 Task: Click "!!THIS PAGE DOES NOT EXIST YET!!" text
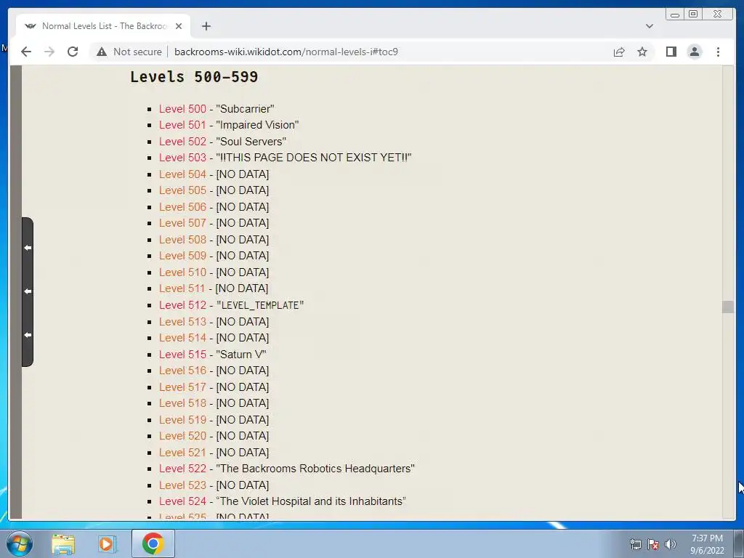click(314, 158)
